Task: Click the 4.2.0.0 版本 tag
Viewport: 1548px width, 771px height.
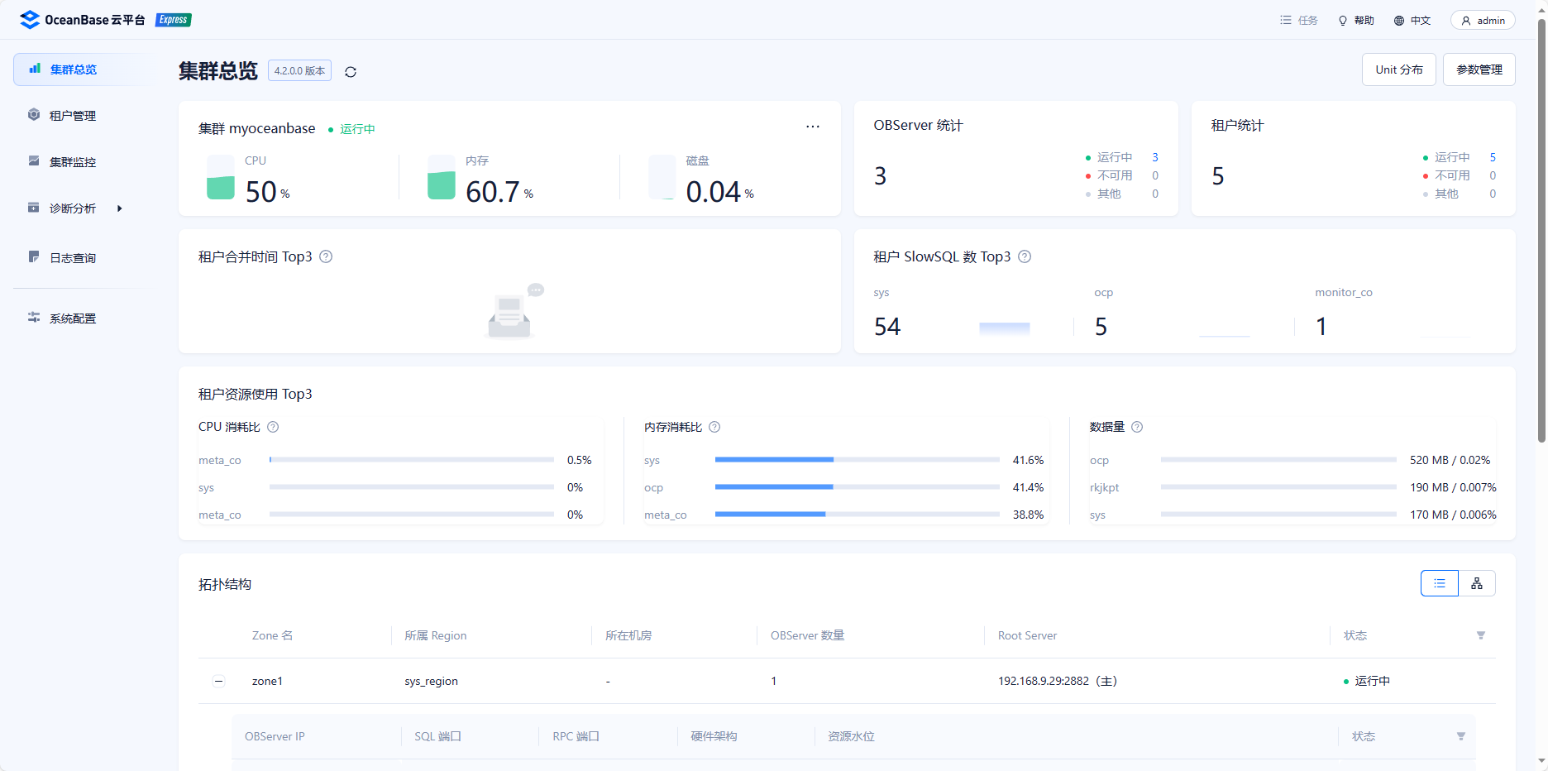Action: point(299,71)
